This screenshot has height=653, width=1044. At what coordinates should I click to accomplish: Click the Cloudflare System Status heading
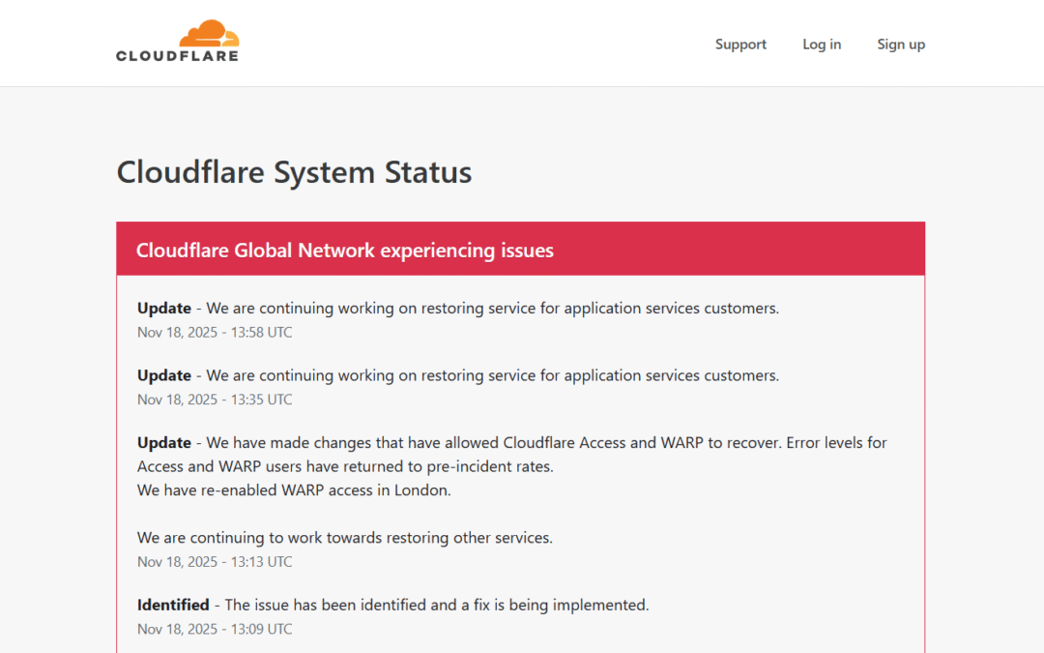(x=294, y=171)
